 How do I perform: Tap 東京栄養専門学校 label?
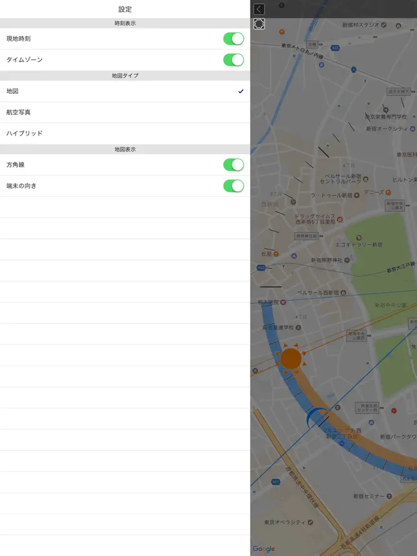pyautogui.click(x=386, y=117)
